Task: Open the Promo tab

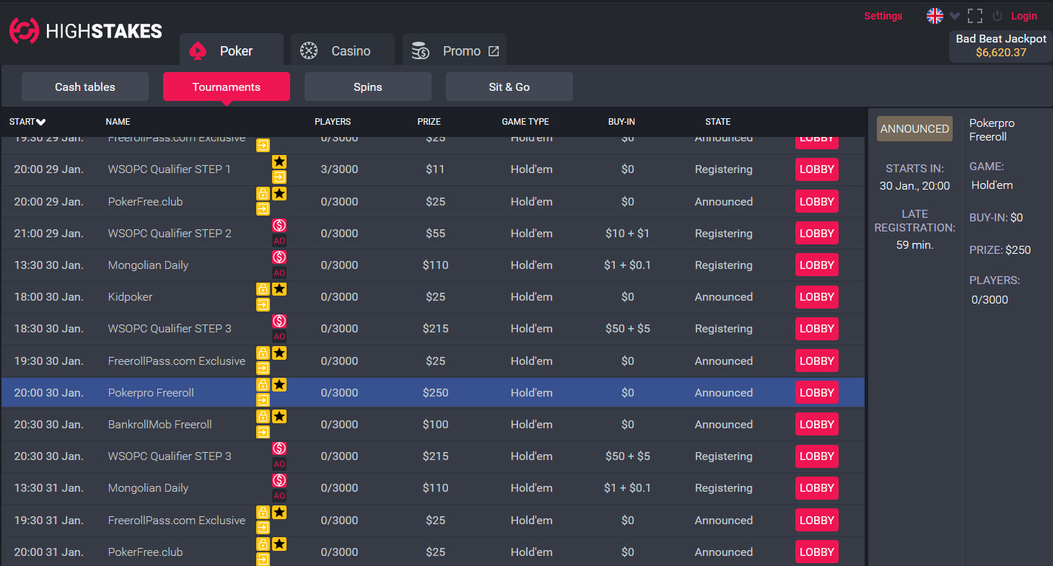Action: click(x=455, y=51)
